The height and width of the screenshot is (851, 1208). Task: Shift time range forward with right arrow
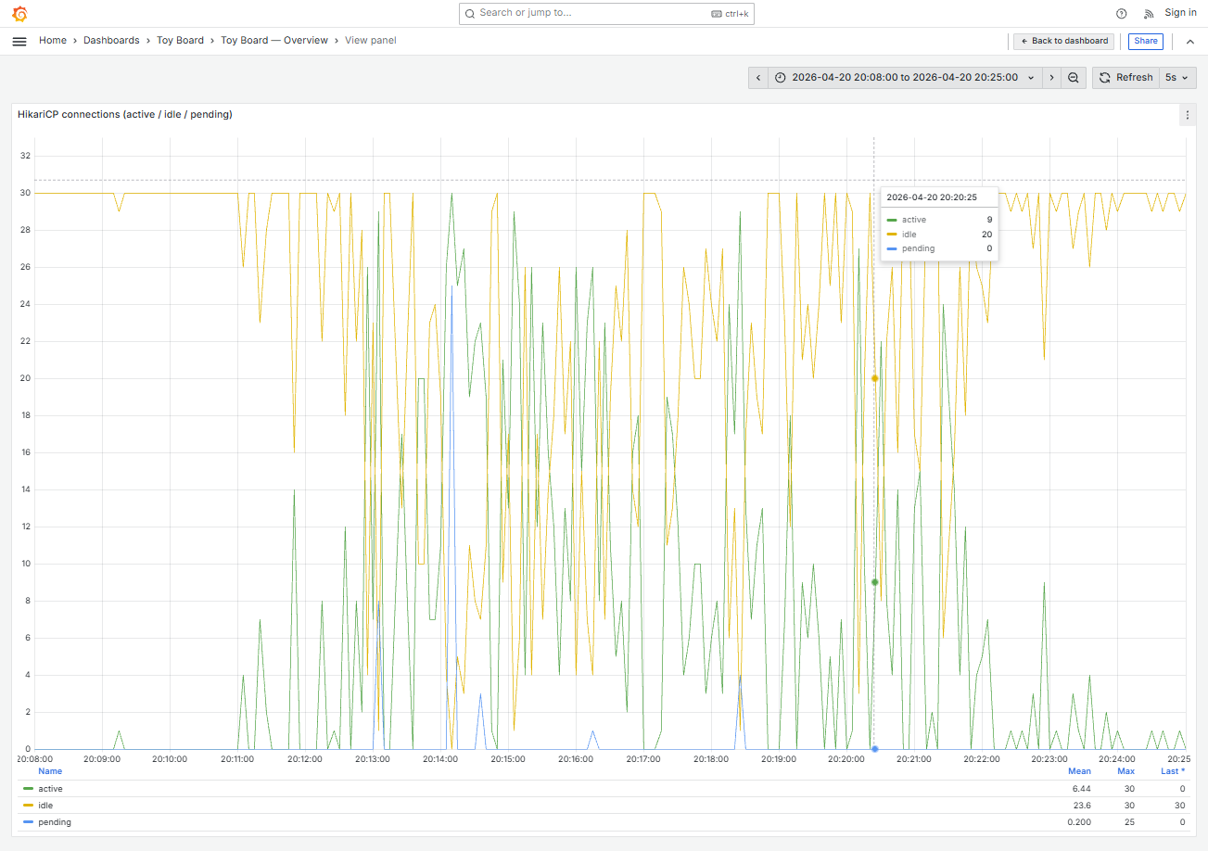[1052, 78]
